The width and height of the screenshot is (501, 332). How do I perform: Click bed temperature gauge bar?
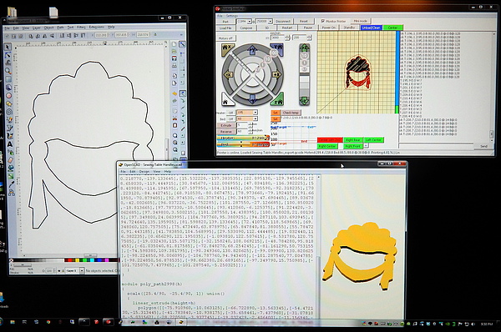243,144
